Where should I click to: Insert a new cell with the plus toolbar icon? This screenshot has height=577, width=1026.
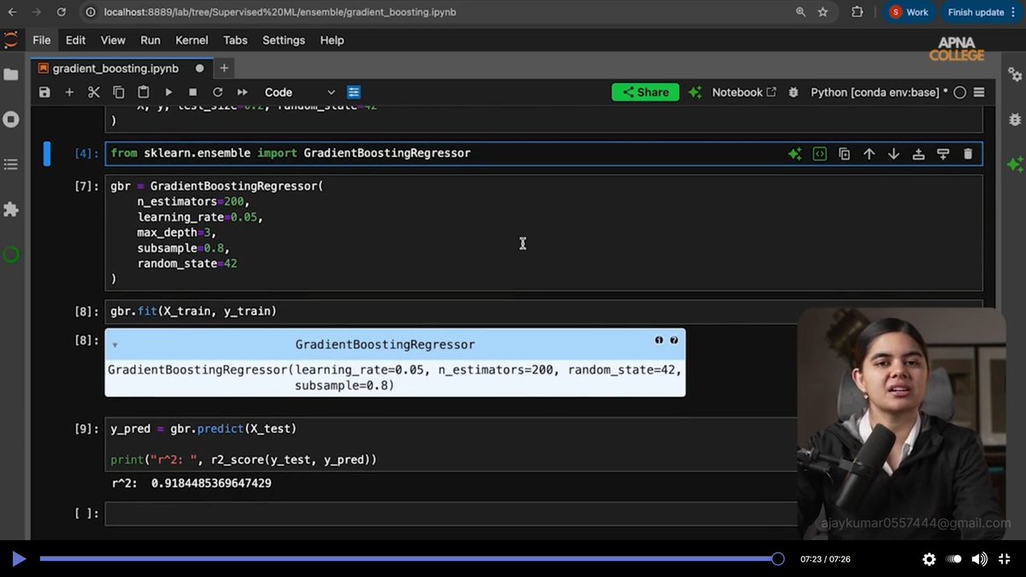(x=69, y=92)
